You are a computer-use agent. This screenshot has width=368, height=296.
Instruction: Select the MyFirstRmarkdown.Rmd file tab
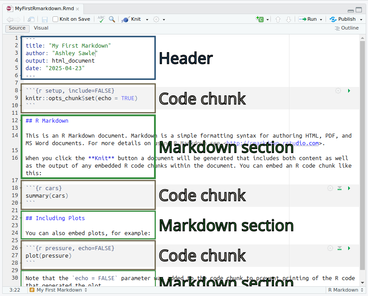(x=44, y=9)
